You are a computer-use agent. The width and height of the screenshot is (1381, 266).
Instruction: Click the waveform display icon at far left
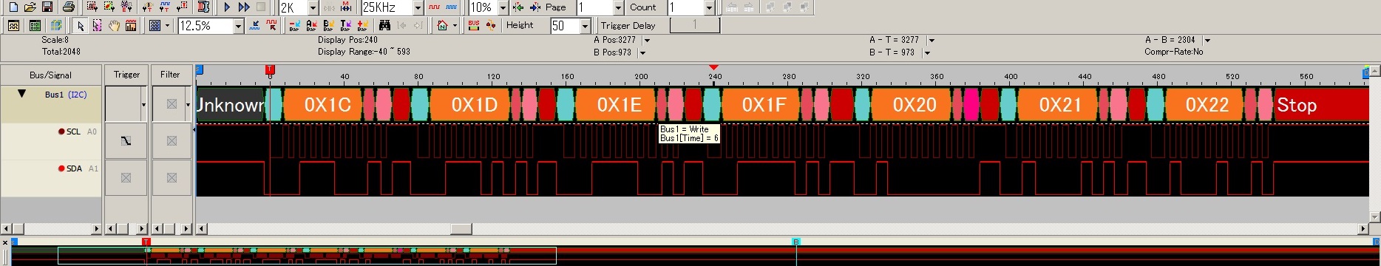pos(13,26)
